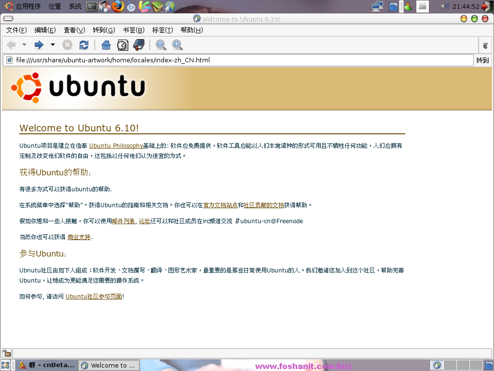This screenshot has width=494, height=371.
Task: Click the Ubuntu logo banner image
Action: coord(78,87)
